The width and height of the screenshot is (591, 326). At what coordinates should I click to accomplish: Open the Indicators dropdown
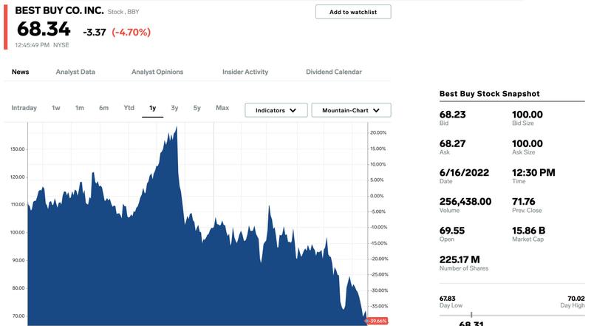pyautogui.click(x=276, y=110)
